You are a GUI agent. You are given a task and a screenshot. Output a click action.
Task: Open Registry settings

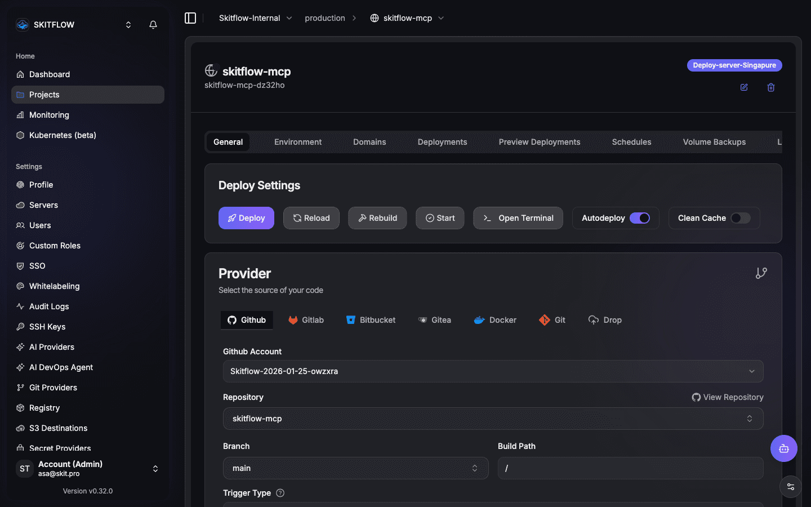coord(88,408)
